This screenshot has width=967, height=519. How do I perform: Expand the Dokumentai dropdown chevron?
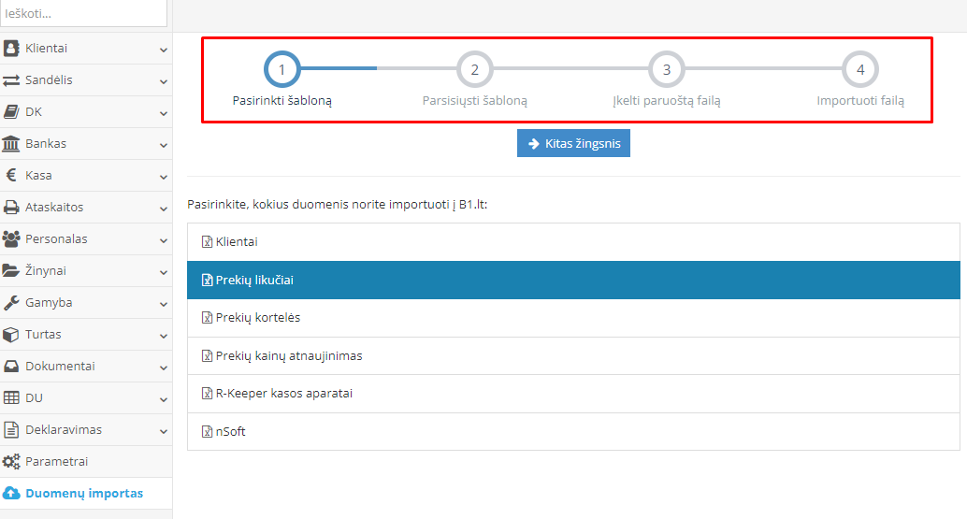coord(164,367)
